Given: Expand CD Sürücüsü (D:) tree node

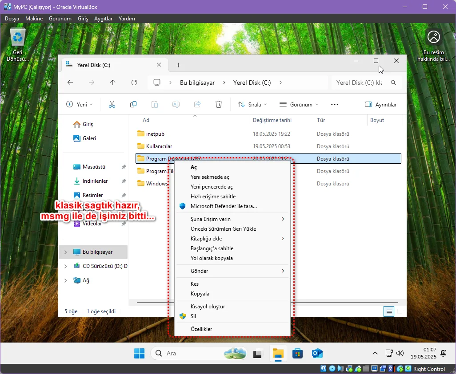Looking at the screenshot, I should click(66, 266).
